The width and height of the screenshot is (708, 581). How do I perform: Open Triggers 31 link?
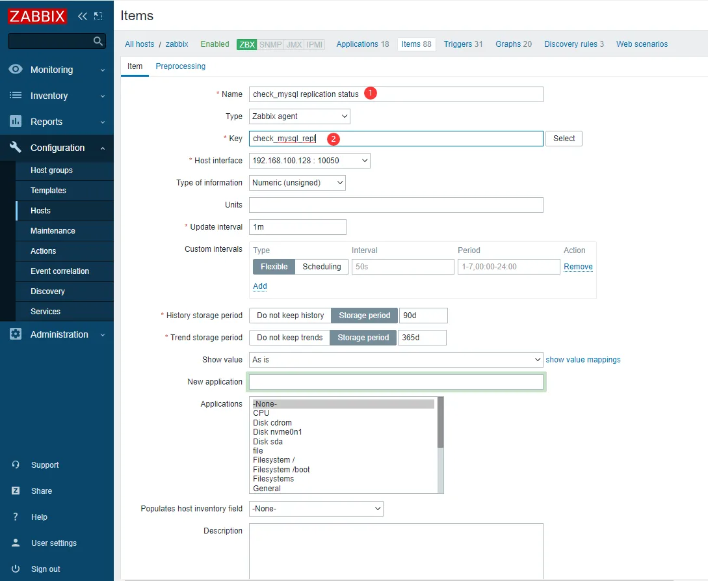(x=464, y=44)
